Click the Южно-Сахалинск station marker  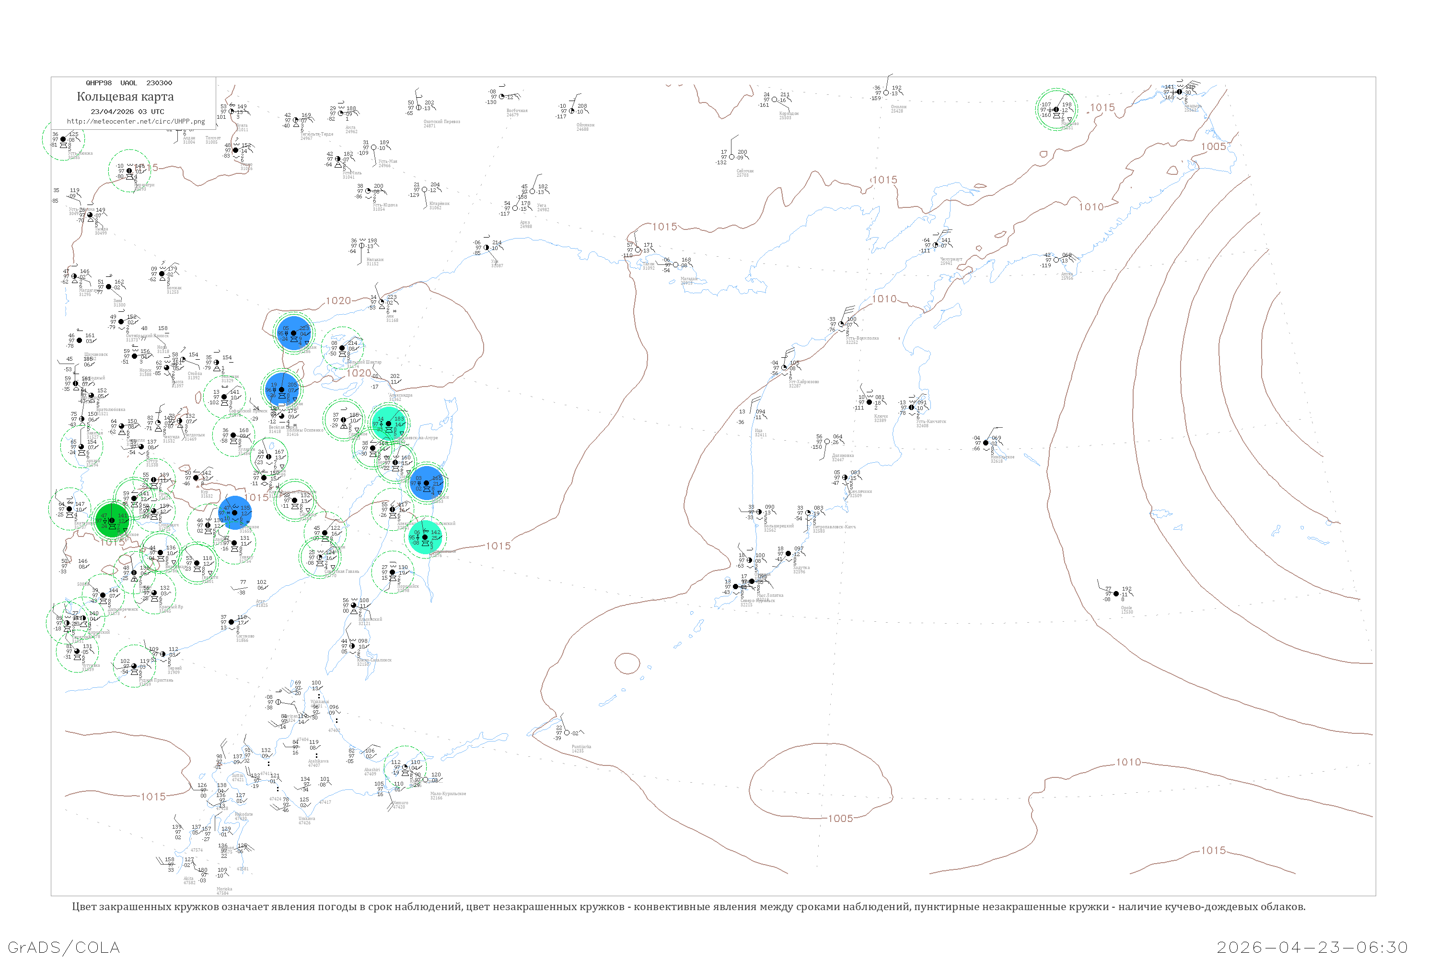(352, 646)
